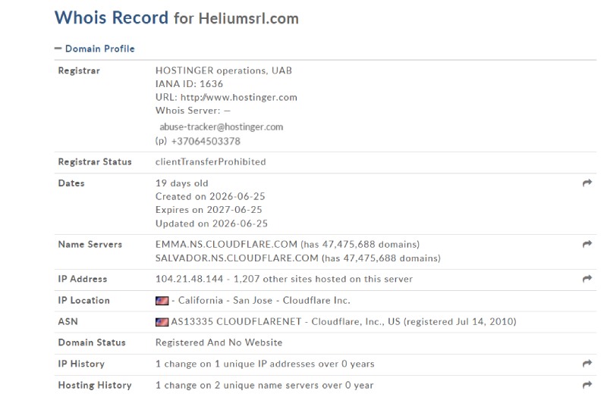The height and width of the screenshot is (397, 607).
Task: Open share arrow in Hosting History row
Action: tap(587, 385)
